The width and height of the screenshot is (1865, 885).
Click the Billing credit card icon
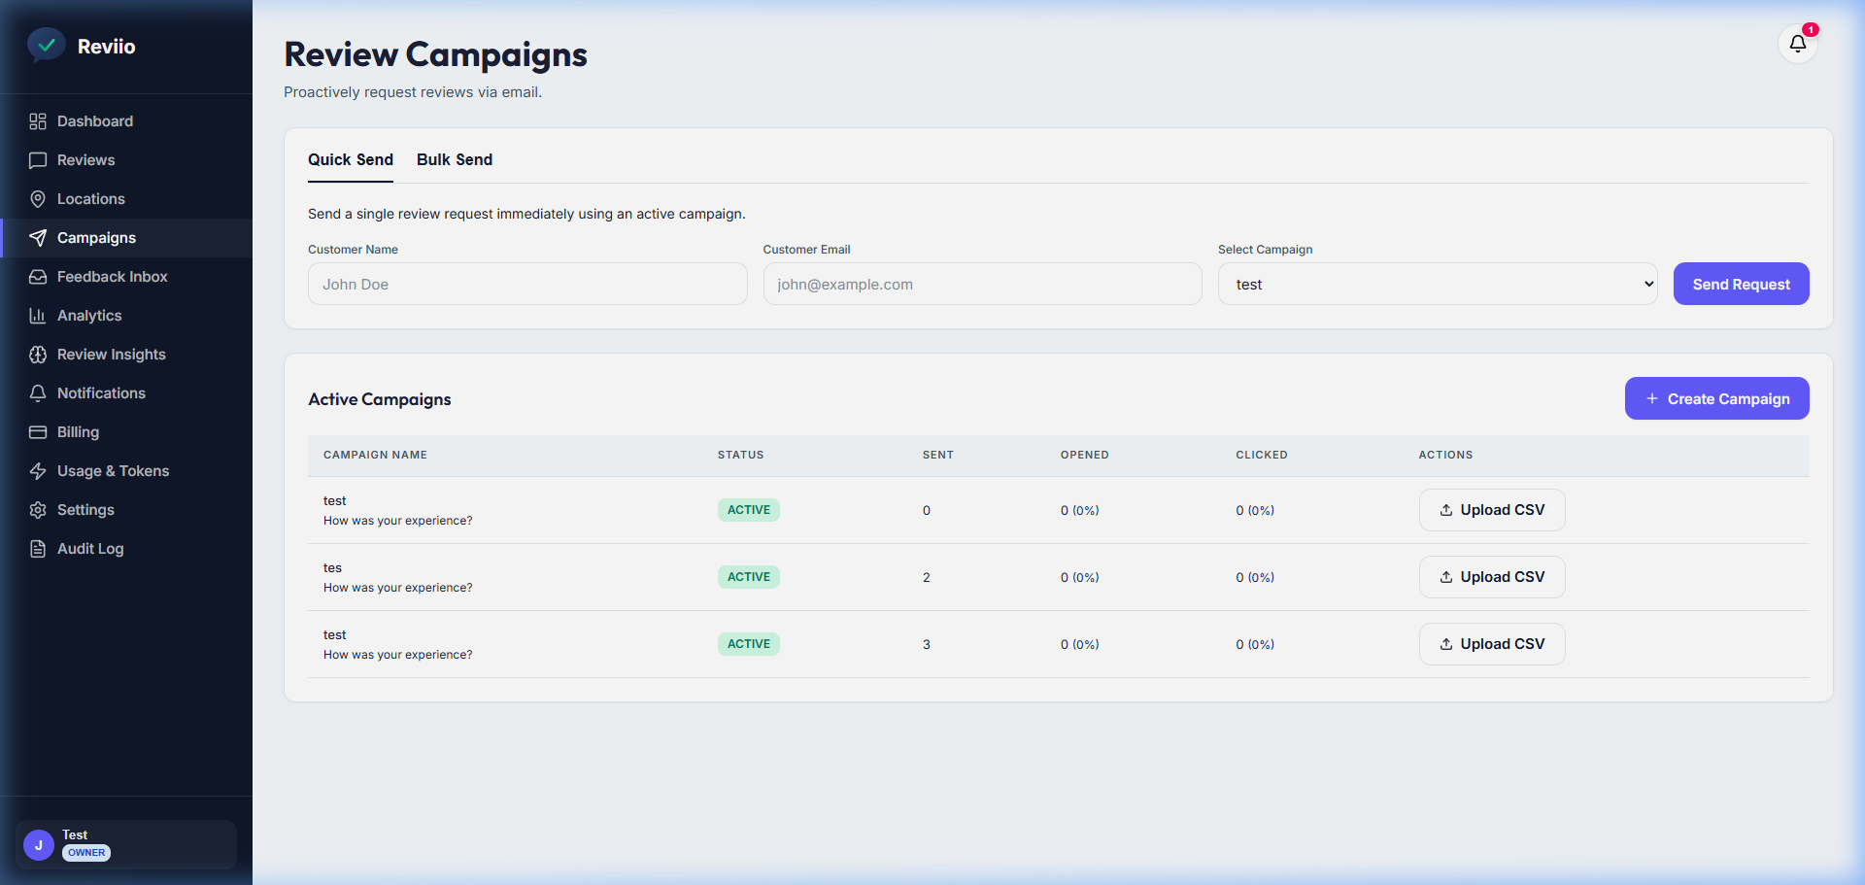pos(38,432)
